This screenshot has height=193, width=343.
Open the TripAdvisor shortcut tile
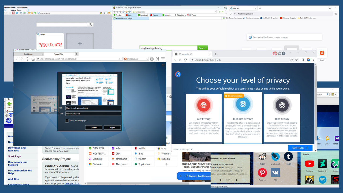coord(143,164)
